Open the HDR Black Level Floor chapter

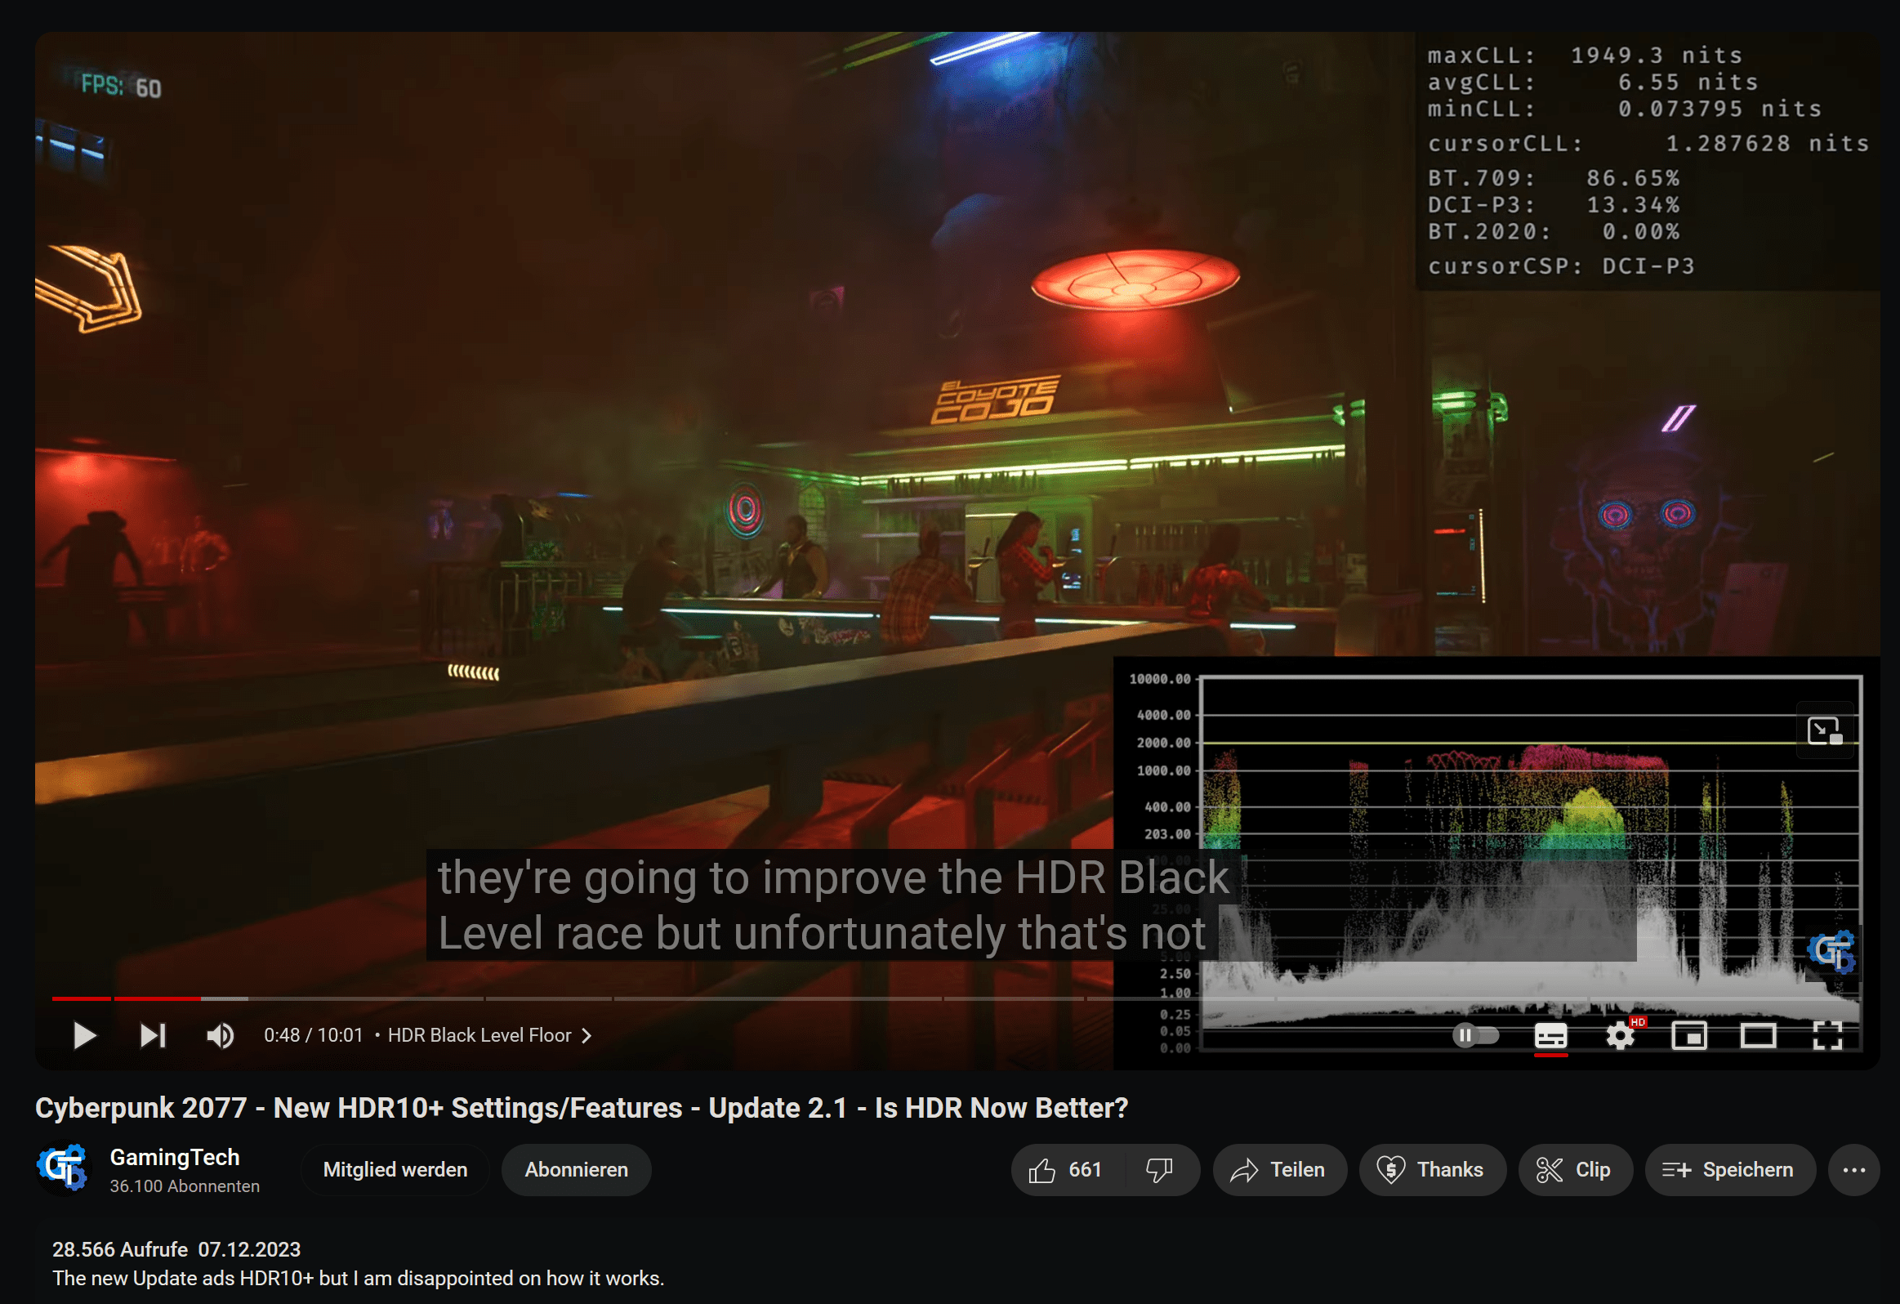(489, 1035)
